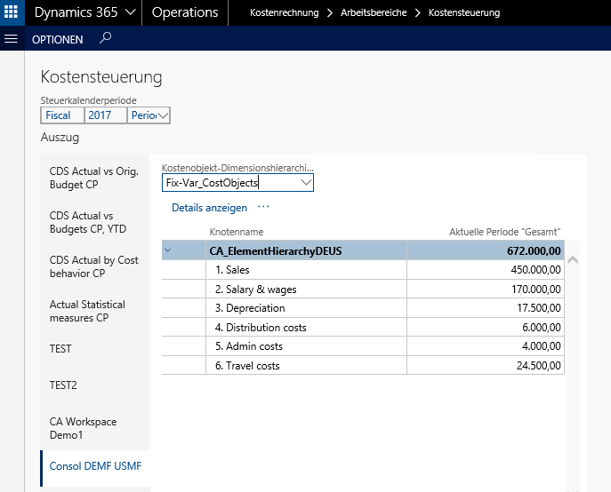Collapse the CA_ElementHierarchyDEUS node
Image resolution: width=611 pixels, height=492 pixels.
point(168,251)
